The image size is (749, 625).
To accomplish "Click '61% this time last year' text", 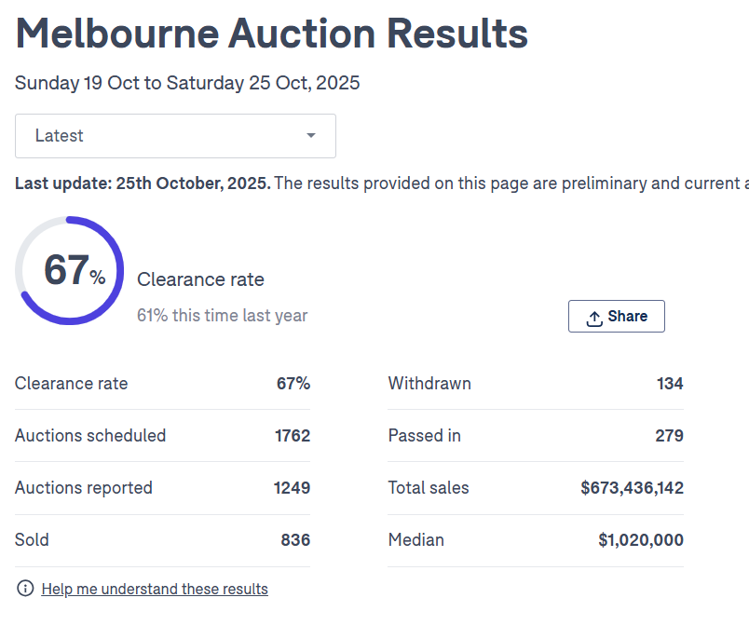I will pos(222,316).
